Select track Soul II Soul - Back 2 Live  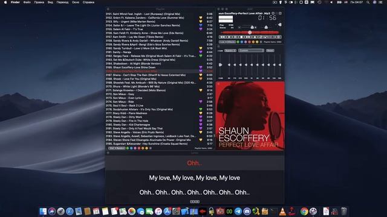159,105
